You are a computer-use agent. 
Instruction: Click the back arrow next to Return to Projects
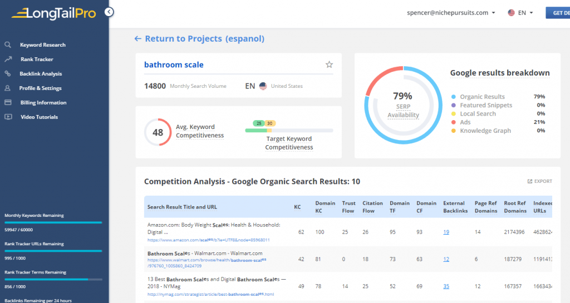click(138, 38)
